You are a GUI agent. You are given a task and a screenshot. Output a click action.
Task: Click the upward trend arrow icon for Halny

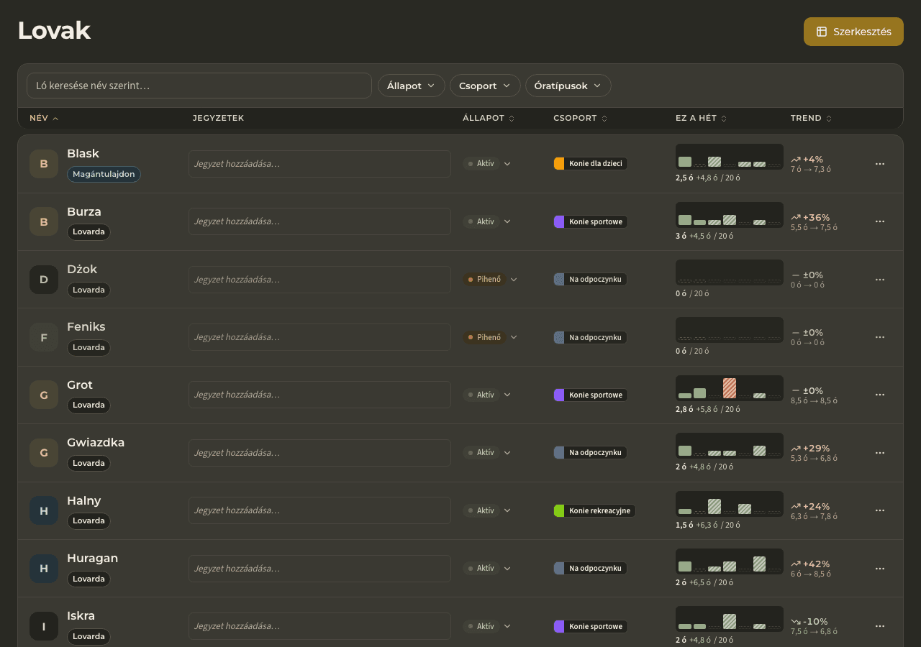click(x=796, y=506)
